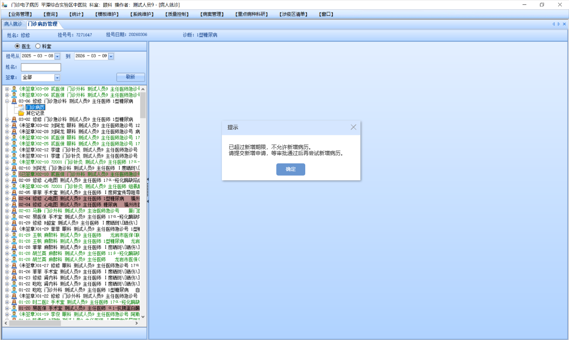Open the 【业务管理】 menu

20,14
